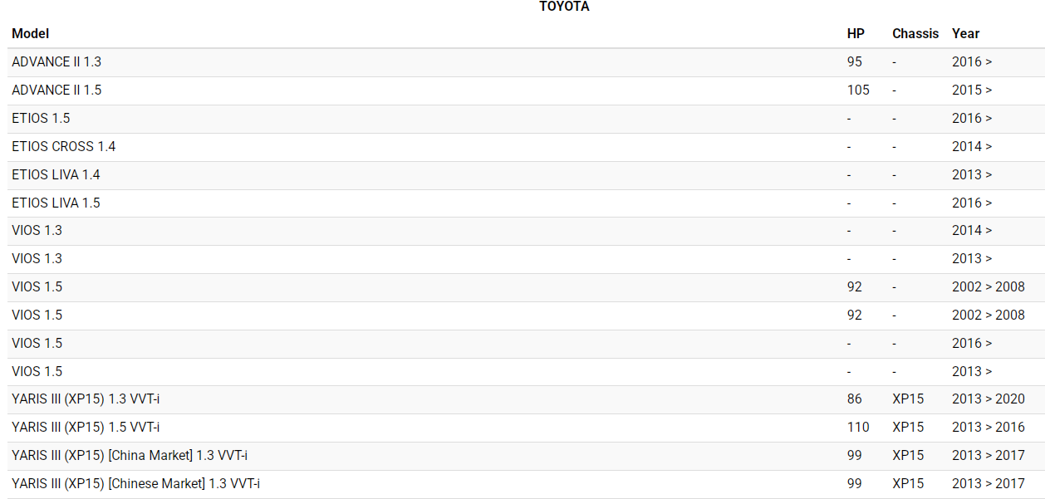Image resolution: width=1045 pixels, height=499 pixels.
Task: Click the Chassis column header
Action: pyautogui.click(x=915, y=34)
